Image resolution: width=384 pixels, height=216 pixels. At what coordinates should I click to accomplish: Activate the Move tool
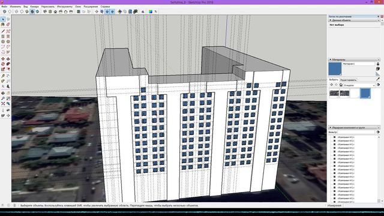3,59
